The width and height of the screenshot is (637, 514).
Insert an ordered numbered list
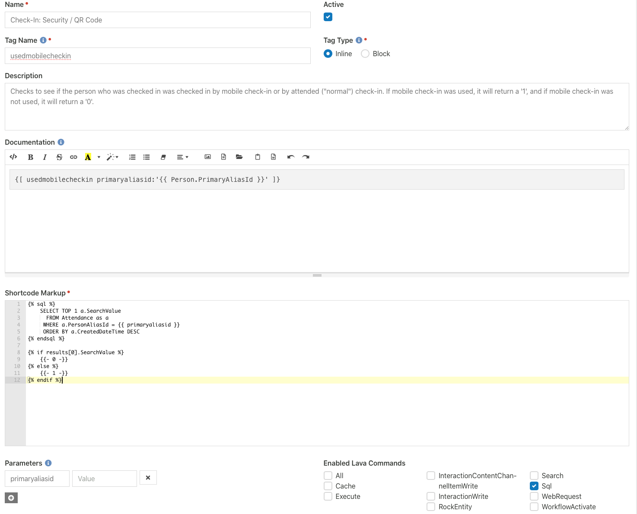click(132, 157)
